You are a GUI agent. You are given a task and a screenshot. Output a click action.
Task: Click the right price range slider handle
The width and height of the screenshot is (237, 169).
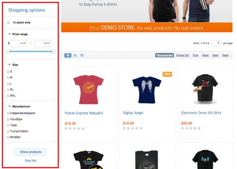point(53,52)
